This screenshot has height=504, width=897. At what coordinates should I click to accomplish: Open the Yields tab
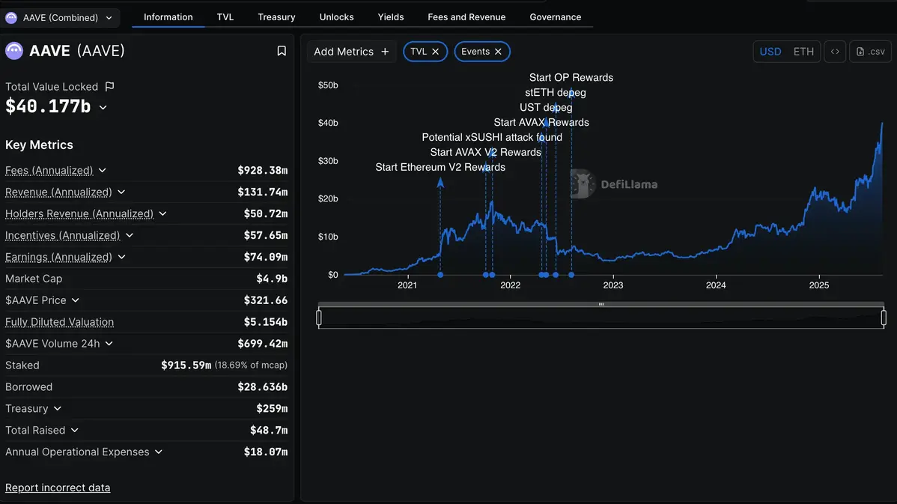tap(391, 16)
